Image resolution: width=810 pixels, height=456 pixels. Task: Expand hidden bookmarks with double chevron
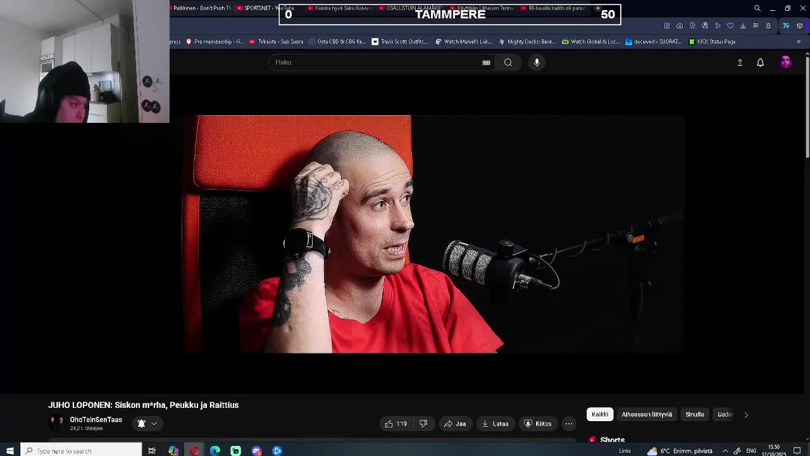pyautogui.click(x=799, y=42)
